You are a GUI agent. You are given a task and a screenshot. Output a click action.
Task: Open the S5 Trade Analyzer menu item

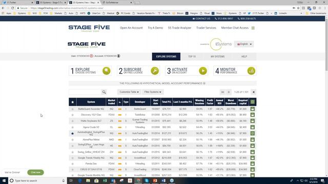point(179,28)
